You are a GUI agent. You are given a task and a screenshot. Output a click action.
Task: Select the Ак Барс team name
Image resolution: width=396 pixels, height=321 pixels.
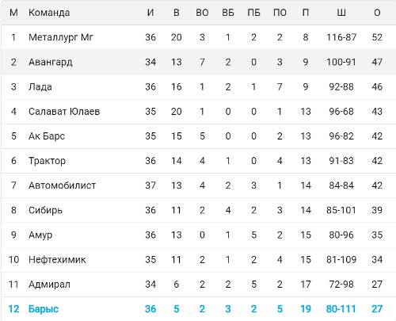click(x=47, y=136)
